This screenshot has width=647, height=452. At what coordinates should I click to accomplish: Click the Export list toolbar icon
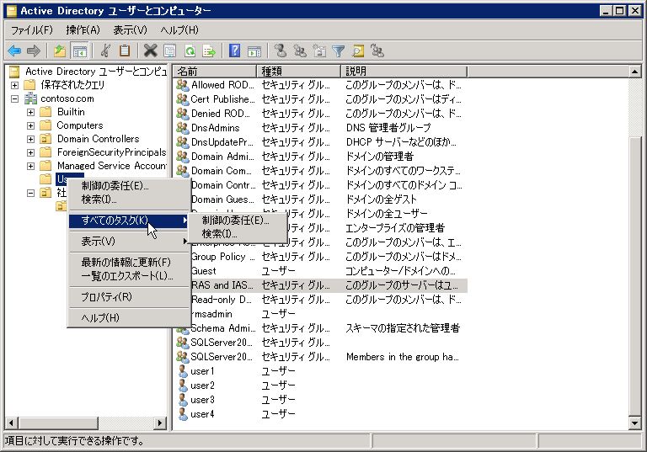coord(209,51)
